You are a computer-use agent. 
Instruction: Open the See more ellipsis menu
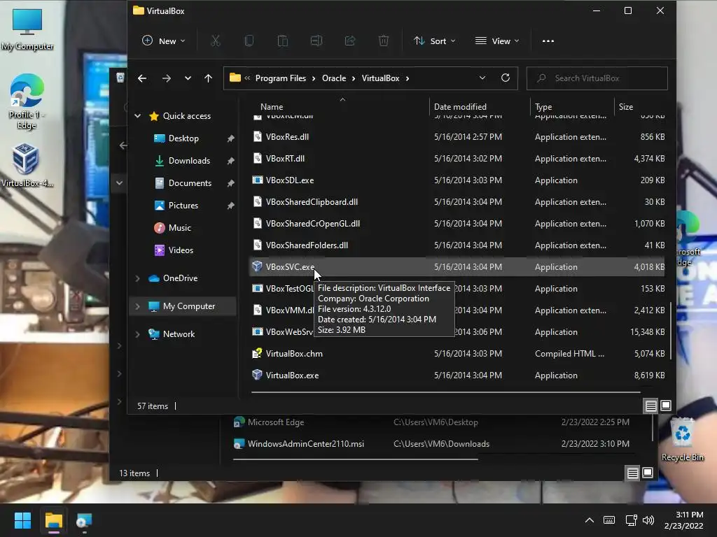pyautogui.click(x=548, y=41)
